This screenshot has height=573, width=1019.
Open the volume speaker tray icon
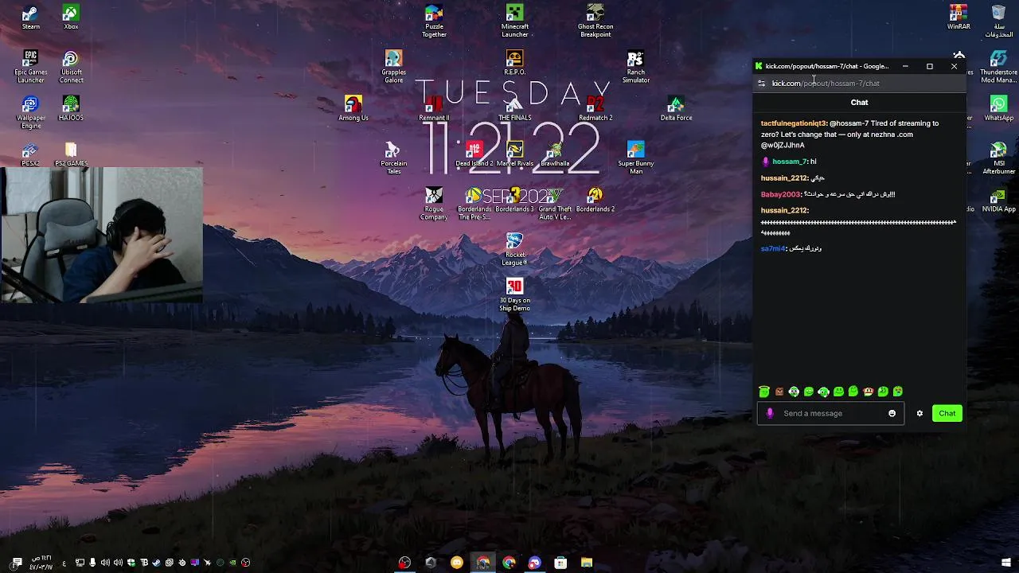105,563
